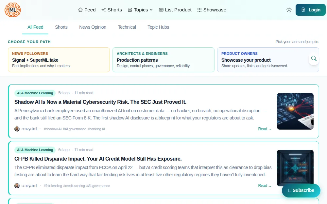
Task: Open the CFPB Killed Disparate Impact headline
Action: [98, 159]
